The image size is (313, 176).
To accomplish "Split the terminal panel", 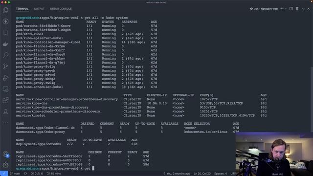I will tap(291, 9).
